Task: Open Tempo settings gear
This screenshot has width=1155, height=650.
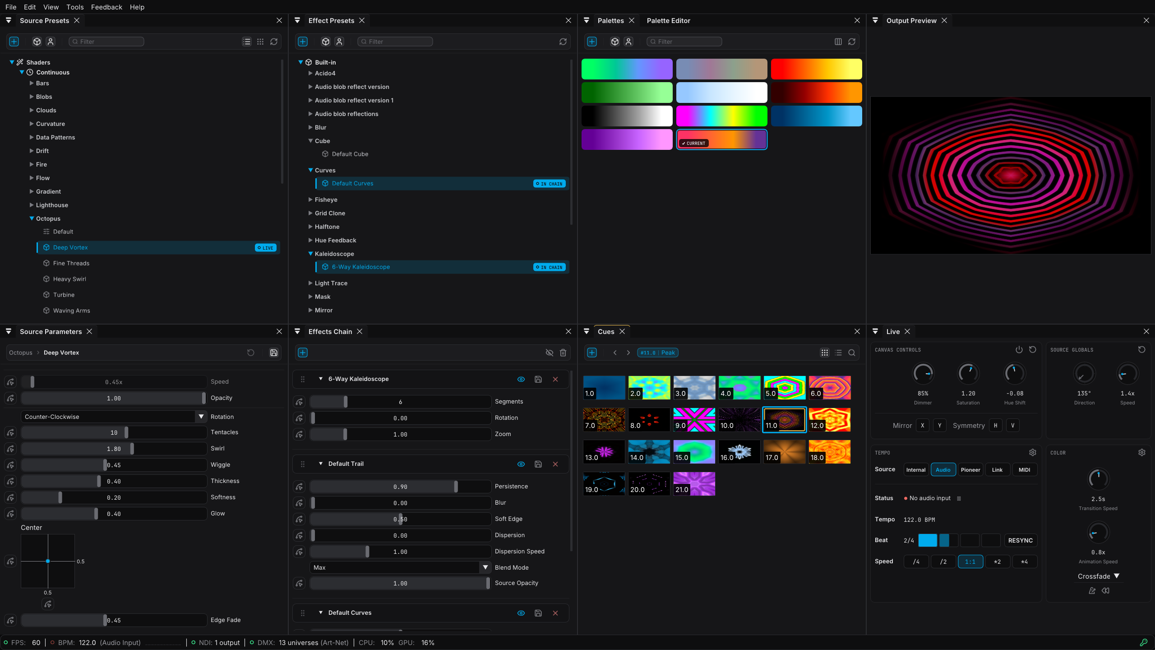Action: [x=1032, y=452]
